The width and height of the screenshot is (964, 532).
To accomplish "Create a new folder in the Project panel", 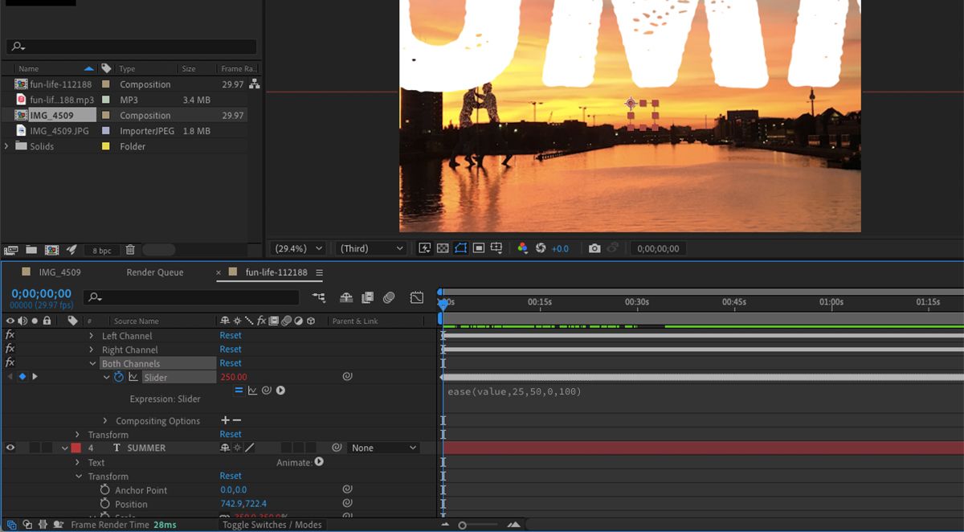I will coord(31,250).
